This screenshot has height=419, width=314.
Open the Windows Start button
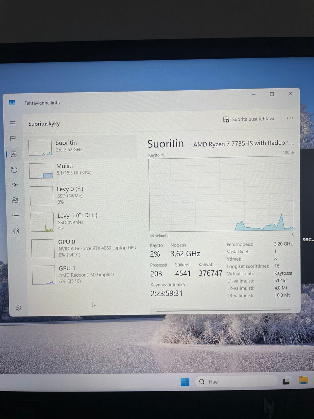click(185, 382)
